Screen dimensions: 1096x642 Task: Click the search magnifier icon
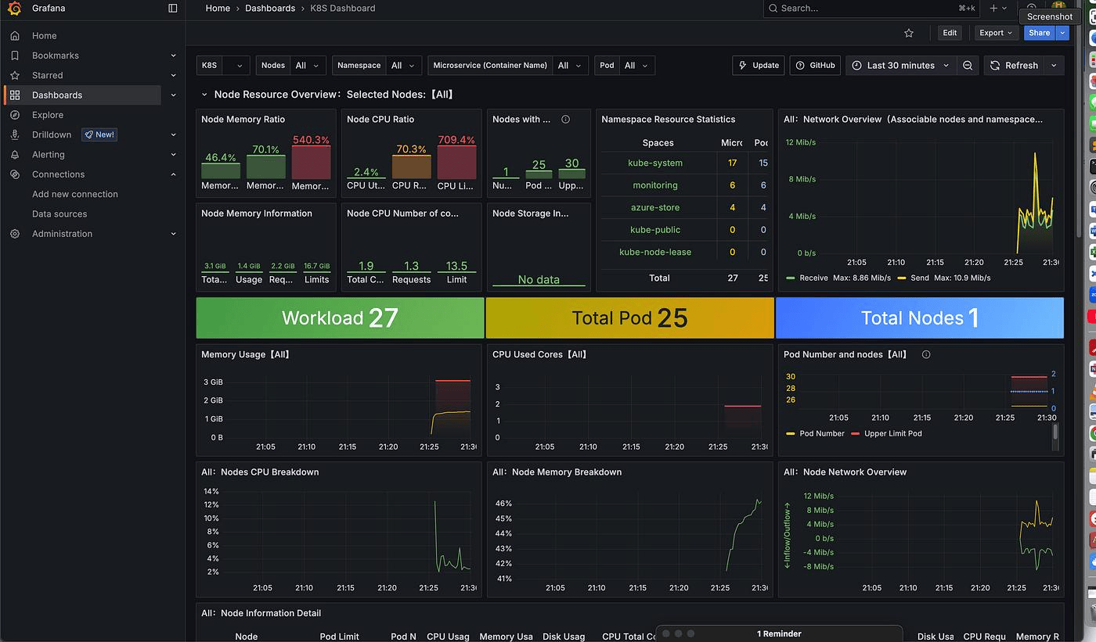click(x=773, y=8)
